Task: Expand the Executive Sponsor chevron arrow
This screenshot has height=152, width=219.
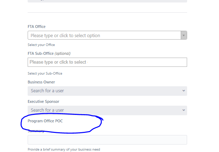Action: click(184, 110)
